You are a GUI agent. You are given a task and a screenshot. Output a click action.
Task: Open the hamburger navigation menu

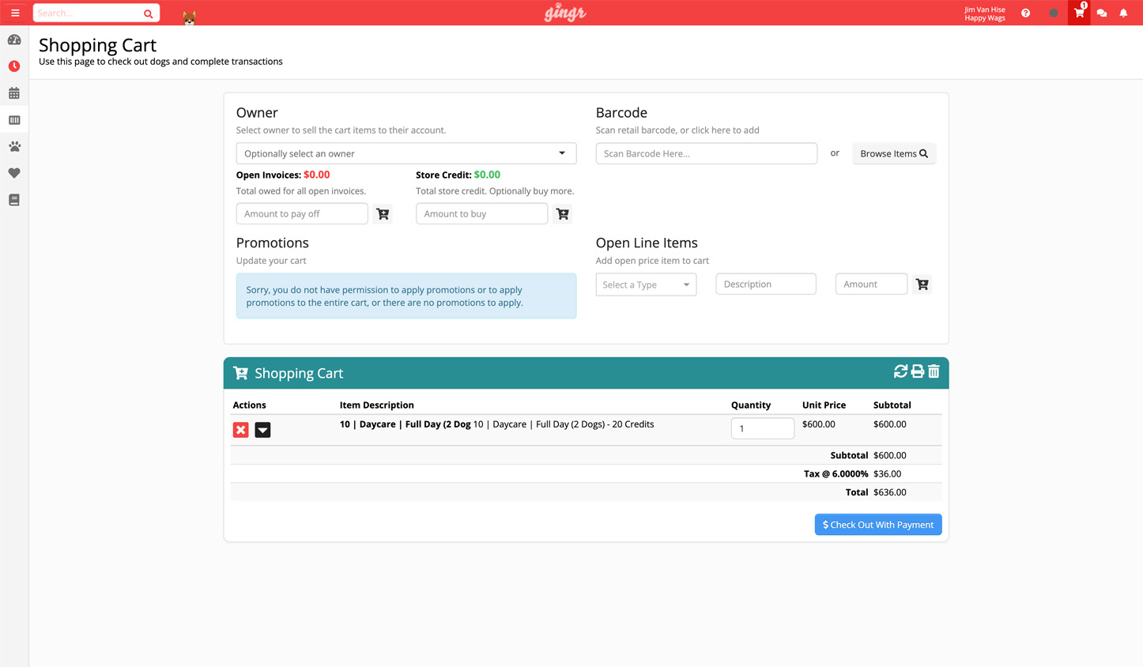(x=15, y=13)
